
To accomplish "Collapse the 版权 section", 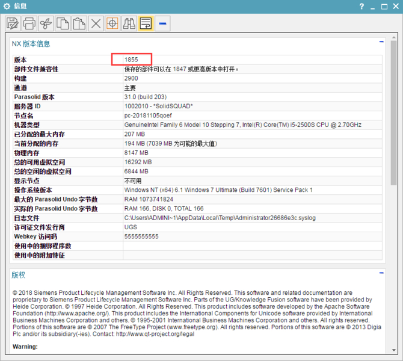I will [x=381, y=273].
